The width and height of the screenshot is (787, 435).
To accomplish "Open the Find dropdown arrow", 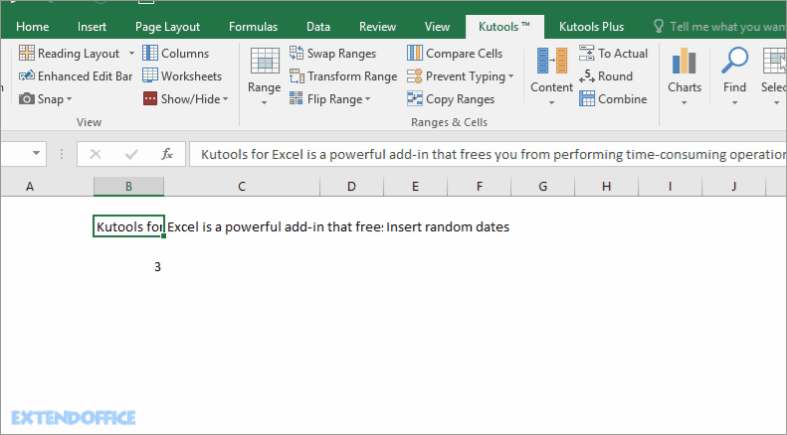I will 734,102.
